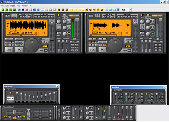Screen dimensions: 169x122
Task: Click the right deck fast-forward button
Action: click(x=104, y=39)
